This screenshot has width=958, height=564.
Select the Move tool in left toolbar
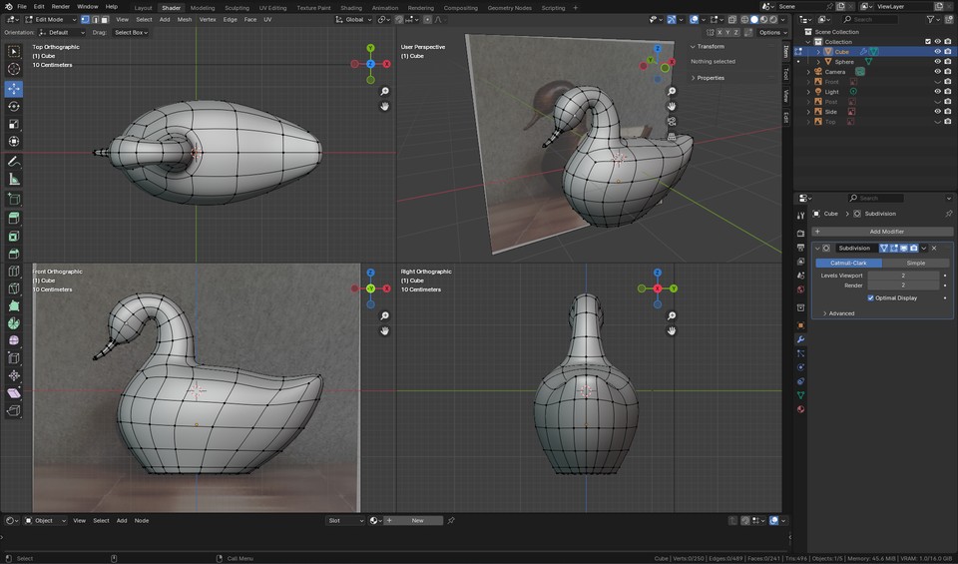pyautogui.click(x=14, y=88)
